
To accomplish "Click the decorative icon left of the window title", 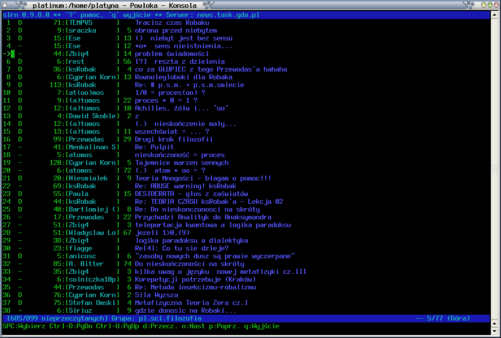I will 21,5.
